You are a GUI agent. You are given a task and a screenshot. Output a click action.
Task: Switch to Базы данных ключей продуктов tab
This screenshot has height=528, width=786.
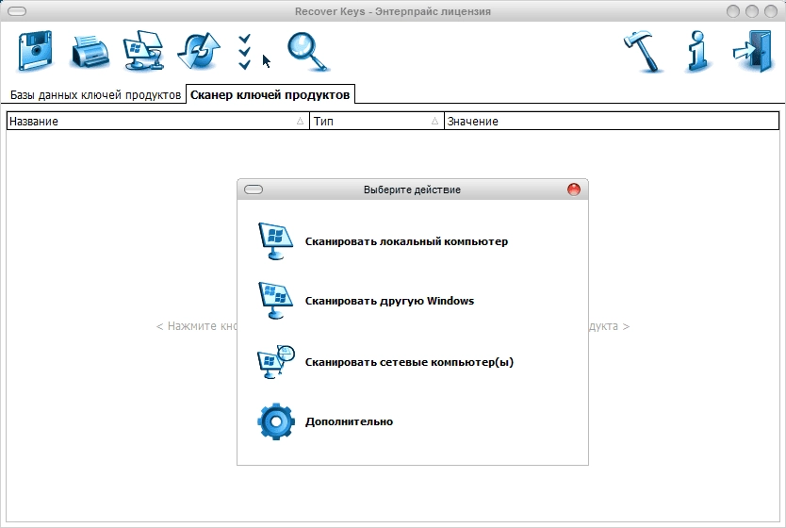(x=95, y=95)
